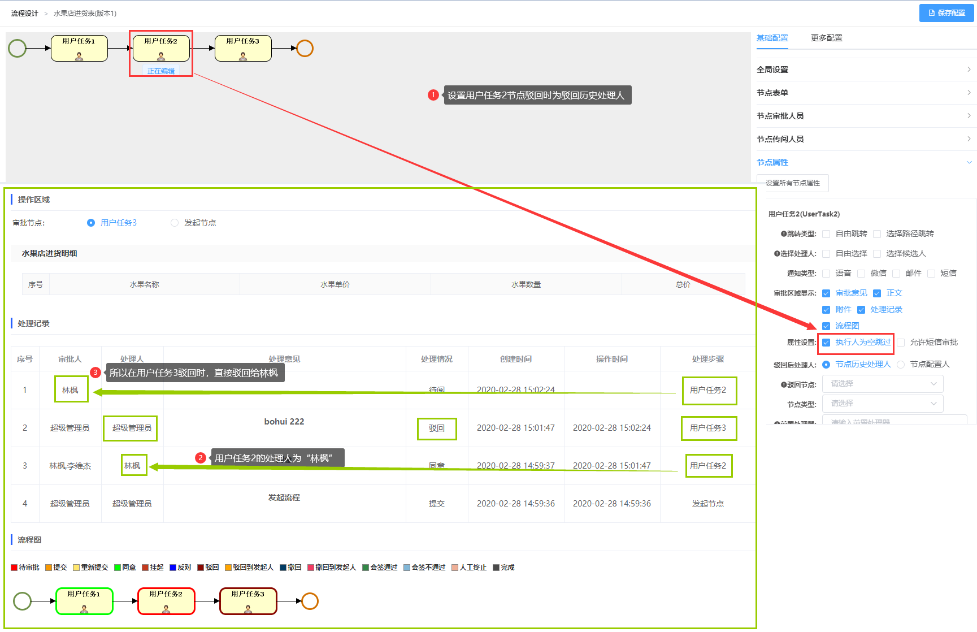Tick the 自由选择 checkbox
The image size is (977, 632).
point(826,254)
